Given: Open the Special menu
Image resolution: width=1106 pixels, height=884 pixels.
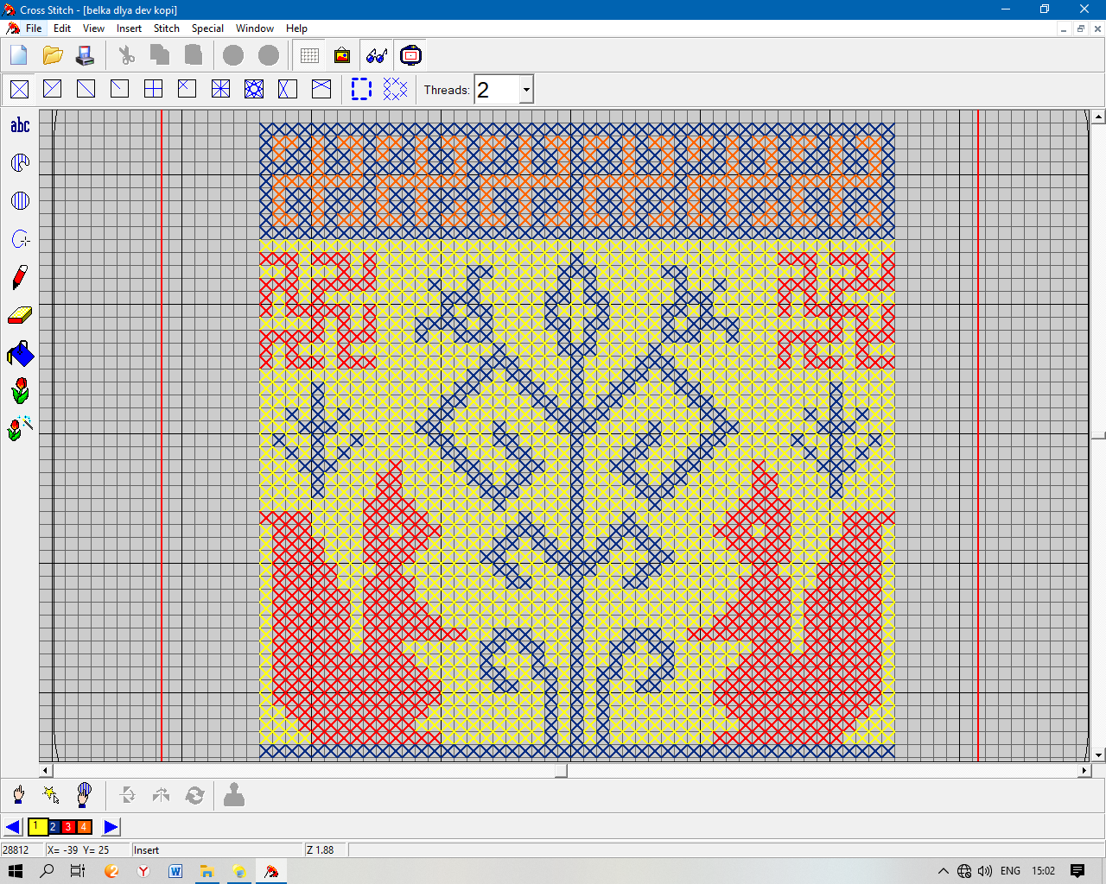Looking at the screenshot, I should point(207,28).
